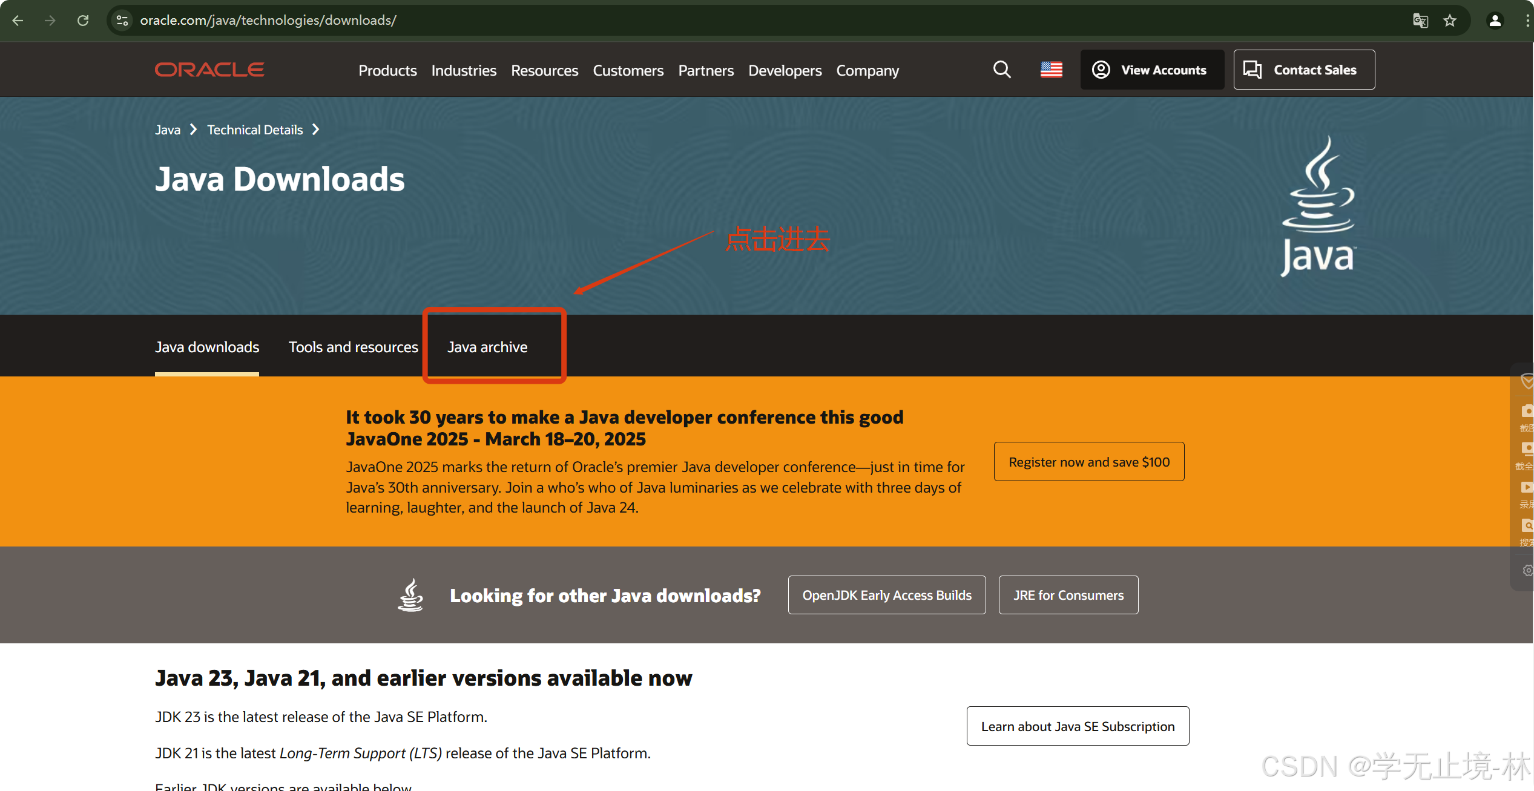
Task: Expand the View Accounts menu
Action: coord(1151,70)
